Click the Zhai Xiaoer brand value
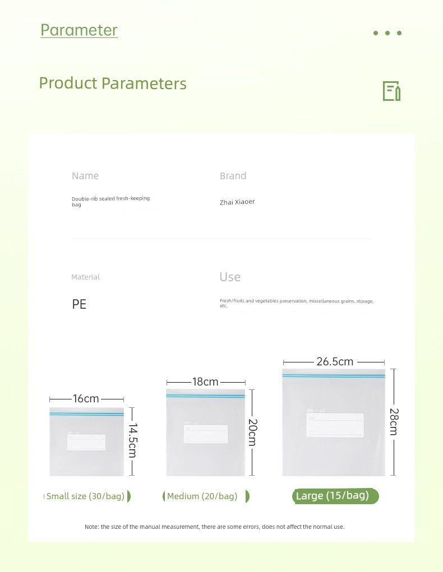 point(237,202)
